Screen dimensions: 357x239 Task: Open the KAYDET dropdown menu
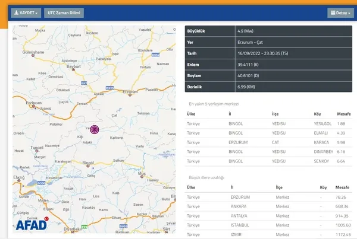26,12
